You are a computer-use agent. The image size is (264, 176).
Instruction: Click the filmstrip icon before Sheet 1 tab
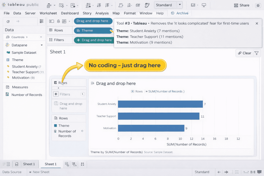click(x=16, y=164)
